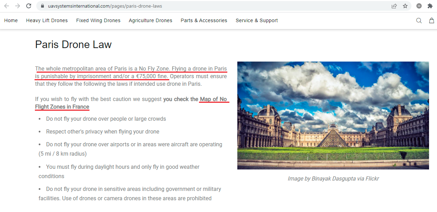Click the browser back arrow

pos(7,6)
